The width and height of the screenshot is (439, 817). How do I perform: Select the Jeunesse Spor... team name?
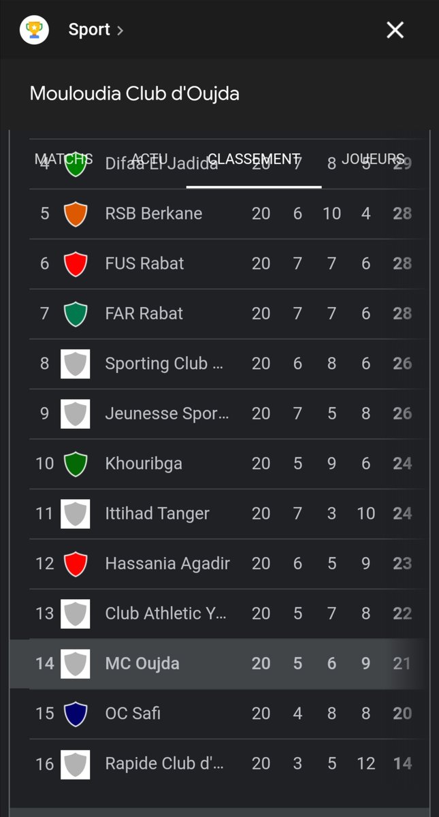pyautogui.click(x=167, y=413)
